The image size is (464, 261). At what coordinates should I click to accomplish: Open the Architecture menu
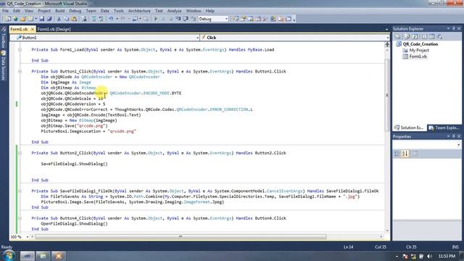click(139, 11)
